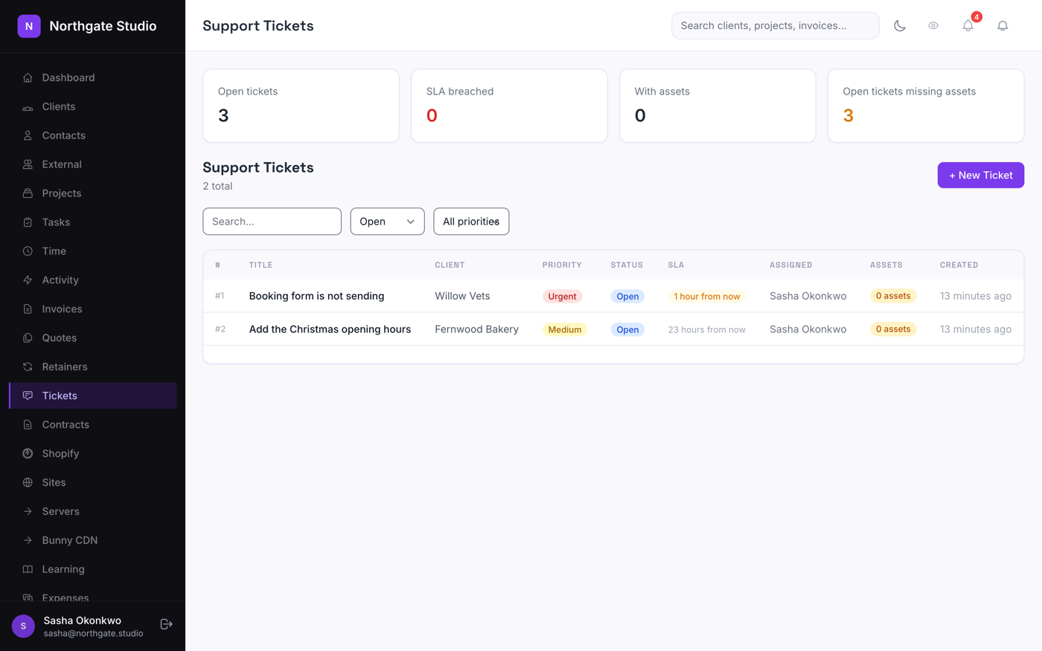Click the Retainers refresh icon
The image size is (1042, 651).
pyautogui.click(x=28, y=367)
